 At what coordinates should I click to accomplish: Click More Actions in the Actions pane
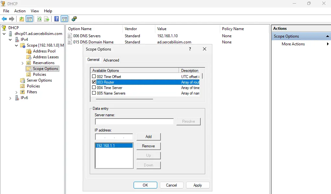pyautogui.click(x=293, y=44)
